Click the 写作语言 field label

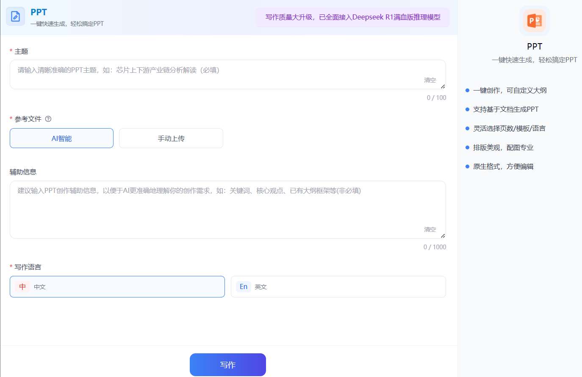click(28, 267)
